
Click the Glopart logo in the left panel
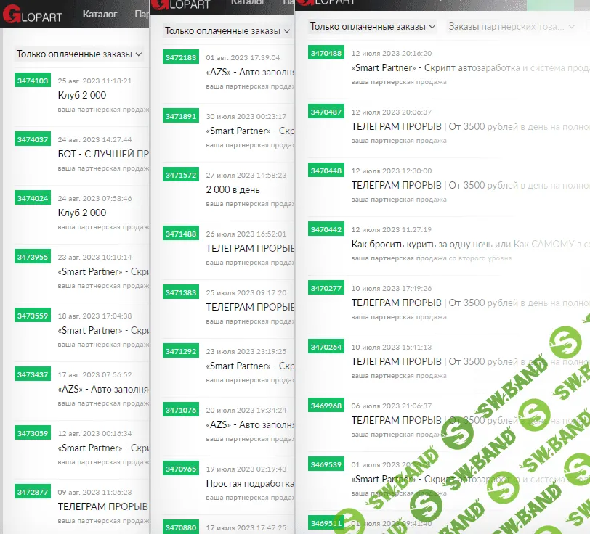coord(33,15)
